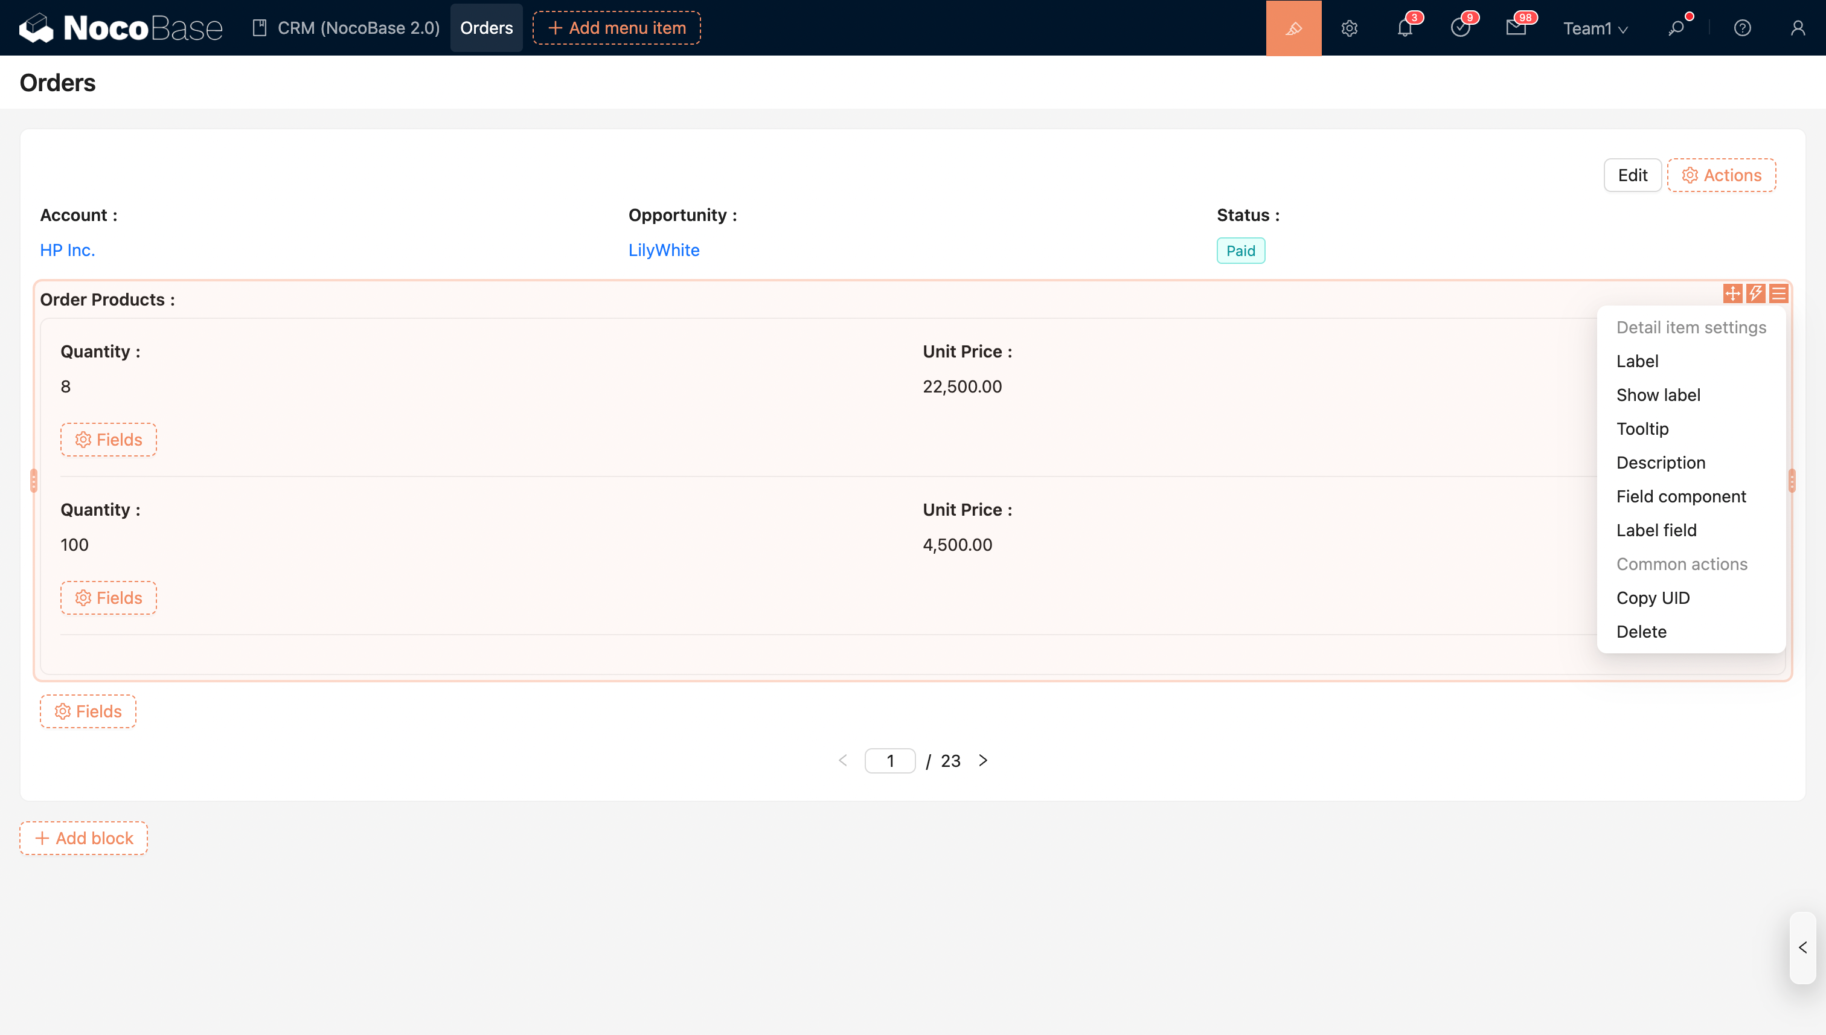Open the user profile icon
The height and width of the screenshot is (1035, 1826).
1798,28
